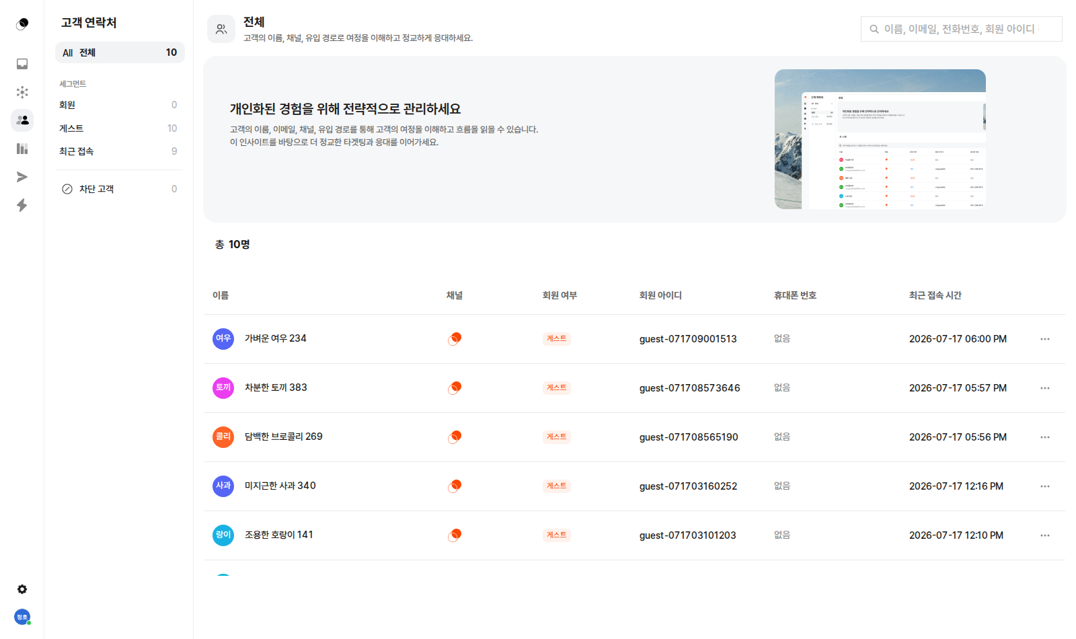The height and width of the screenshot is (639, 1076).
Task: Open more options for 가벼운 여우 234
Action: click(x=1045, y=339)
